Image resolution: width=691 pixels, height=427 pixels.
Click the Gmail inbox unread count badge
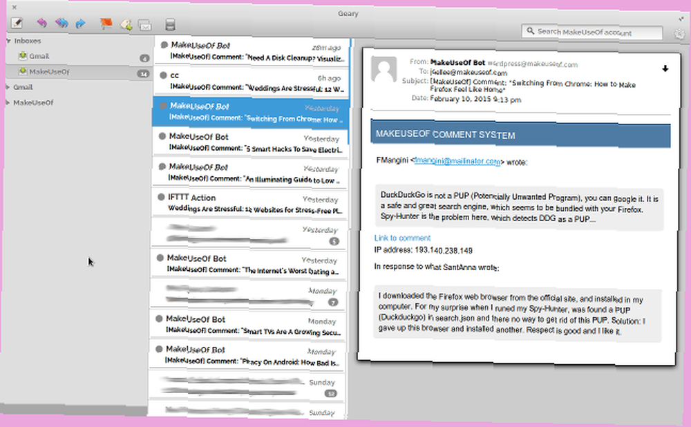tap(144, 58)
